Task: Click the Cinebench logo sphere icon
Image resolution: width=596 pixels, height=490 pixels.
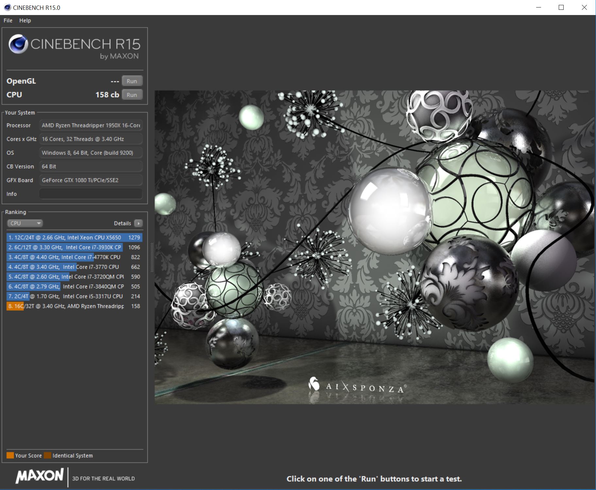Action: pos(18,44)
